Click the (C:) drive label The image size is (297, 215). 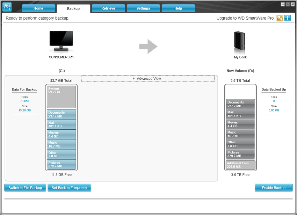pyautogui.click(x=62, y=71)
